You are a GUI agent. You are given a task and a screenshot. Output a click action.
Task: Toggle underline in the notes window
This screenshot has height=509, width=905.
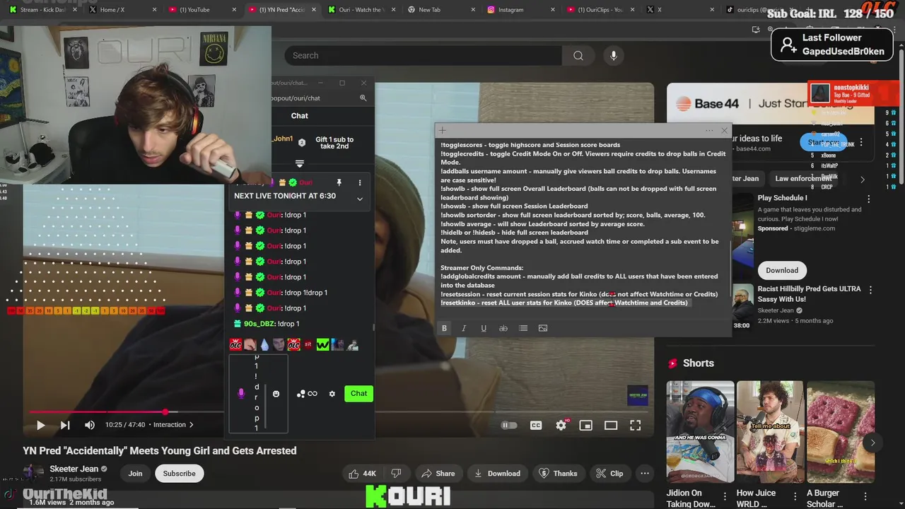pos(484,328)
